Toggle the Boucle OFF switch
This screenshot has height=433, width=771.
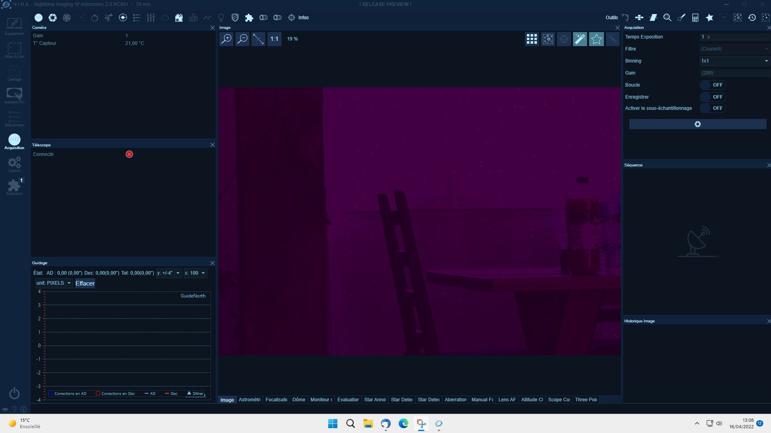point(713,85)
